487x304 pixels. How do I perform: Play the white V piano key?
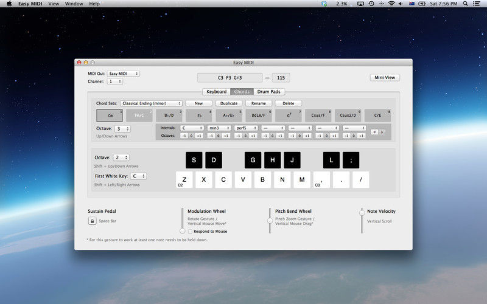tap(243, 179)
